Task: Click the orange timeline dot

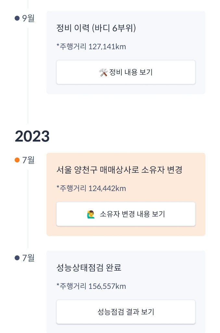Action: pos(17,160)
